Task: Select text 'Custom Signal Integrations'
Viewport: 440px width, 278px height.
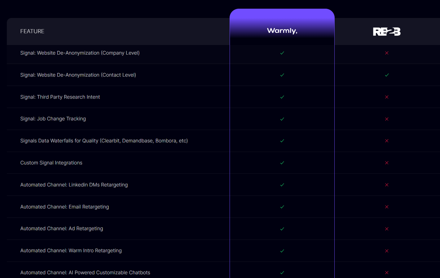Action: [51, 163]
